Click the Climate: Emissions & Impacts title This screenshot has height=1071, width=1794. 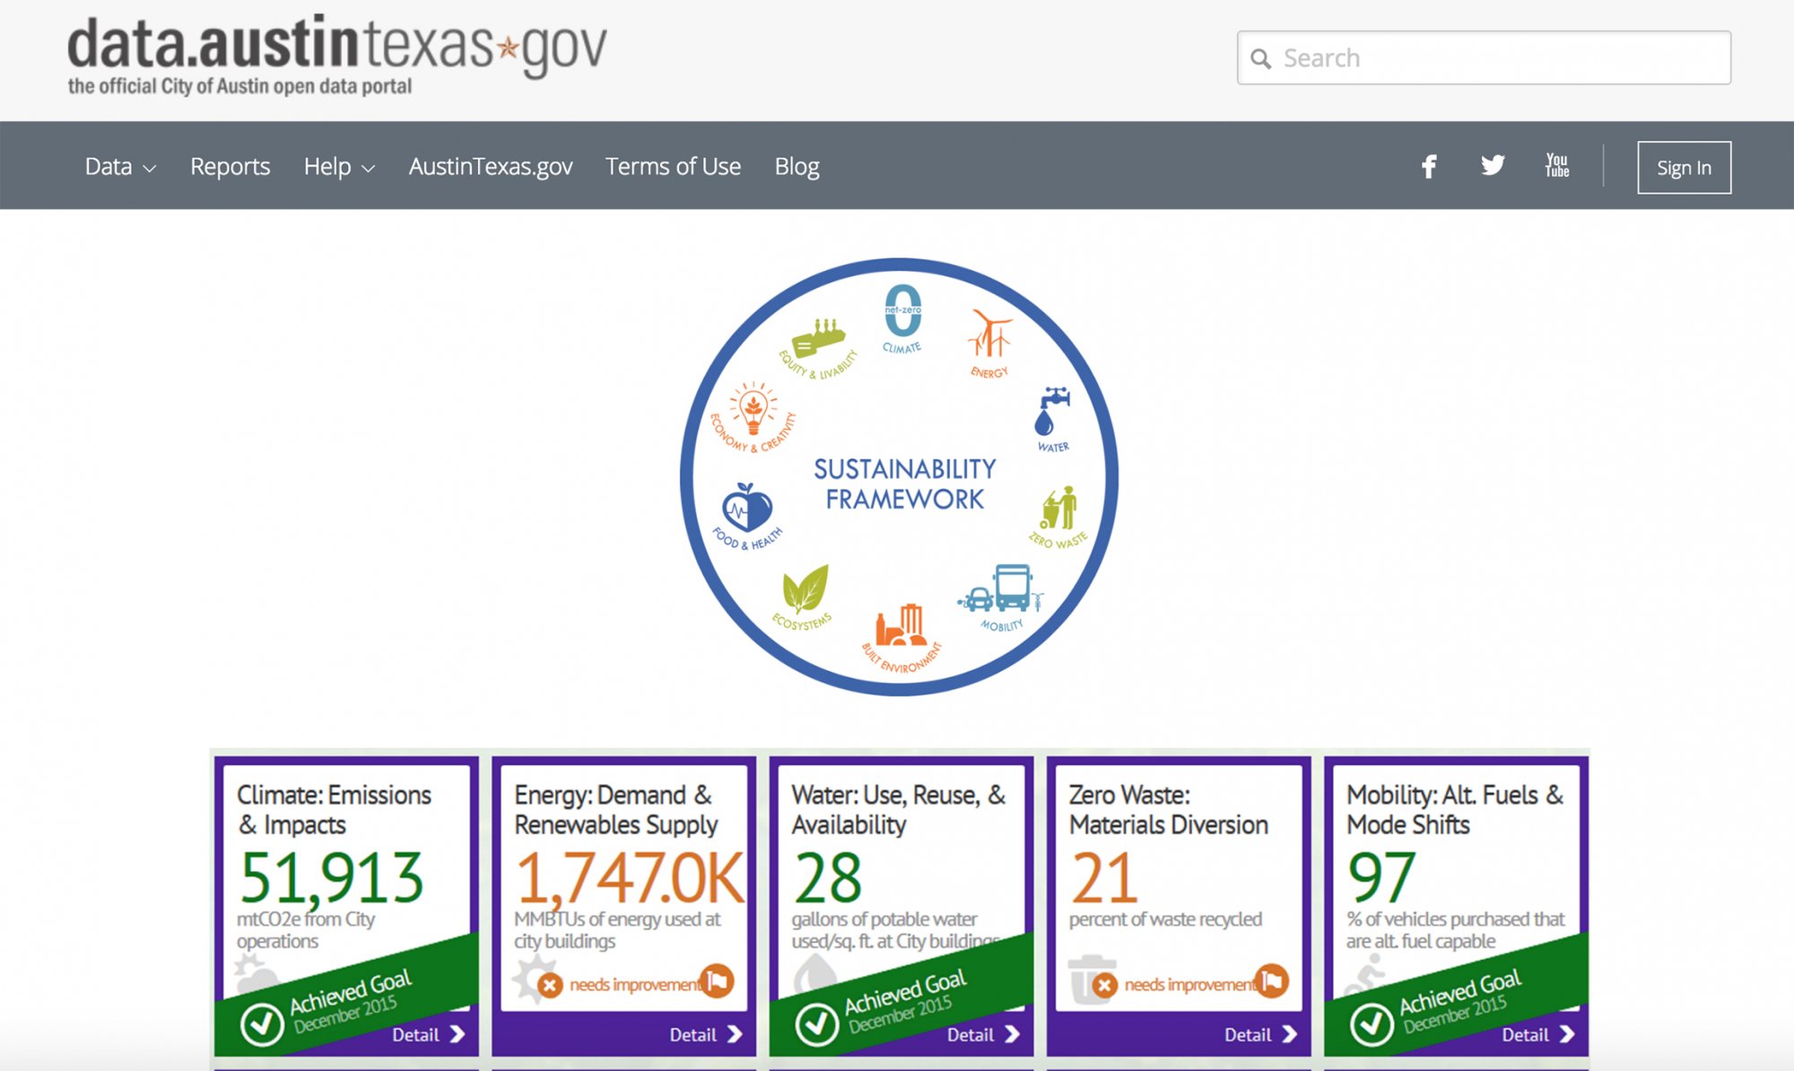tap(334, 809)
